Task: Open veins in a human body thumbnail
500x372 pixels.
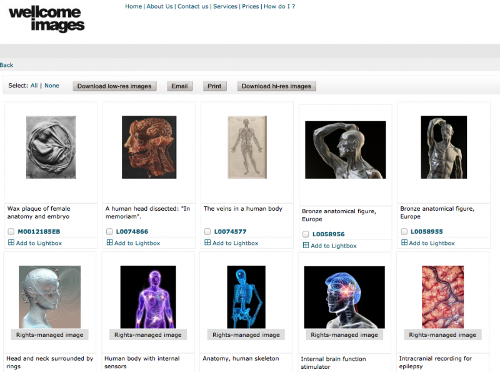Action: pyautogui.click(x=247, y=147)
